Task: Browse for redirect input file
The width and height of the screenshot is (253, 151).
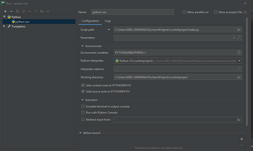Action: (239, 119)
